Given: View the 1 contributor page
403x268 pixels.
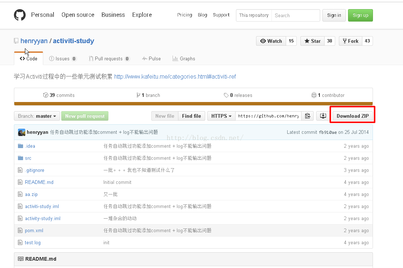Looking at the screenshot, I should click(x=328, y=95).
